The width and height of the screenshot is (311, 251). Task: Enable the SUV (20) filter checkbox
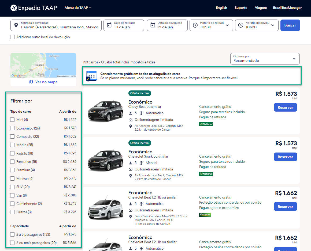click(12, 187)
